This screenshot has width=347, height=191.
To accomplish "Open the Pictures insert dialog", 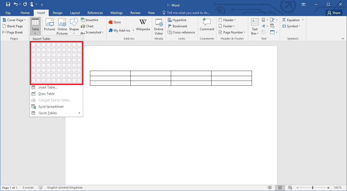I will (x=49, y=25).
